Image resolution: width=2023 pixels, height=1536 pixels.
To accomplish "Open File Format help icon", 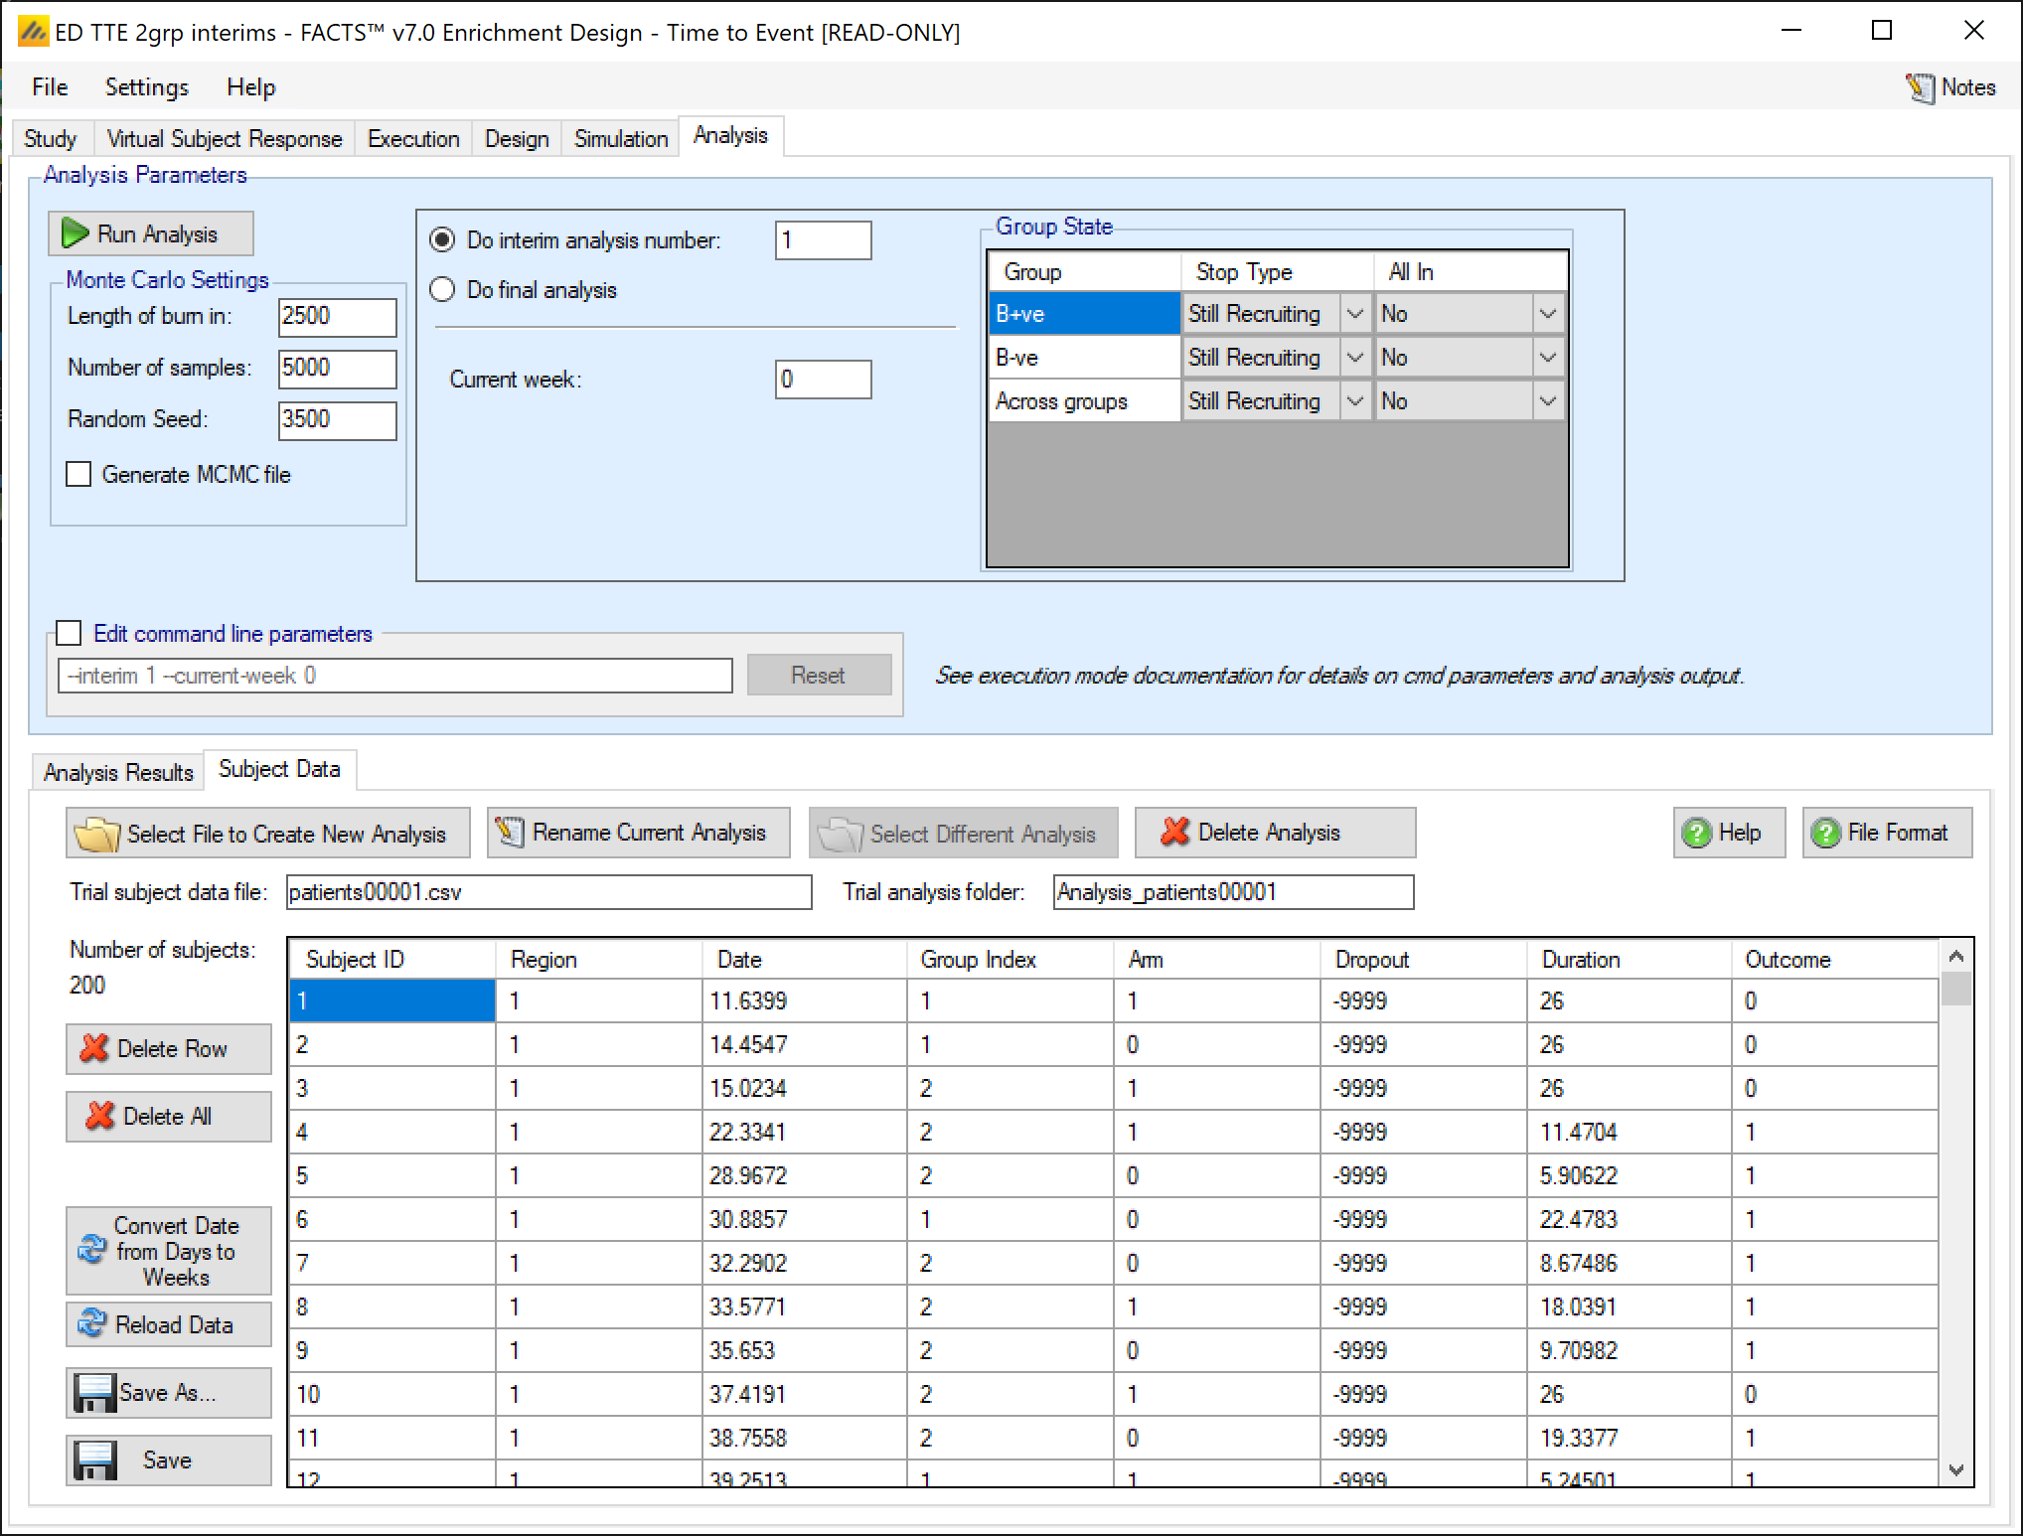I will [x=1825, y=833].
